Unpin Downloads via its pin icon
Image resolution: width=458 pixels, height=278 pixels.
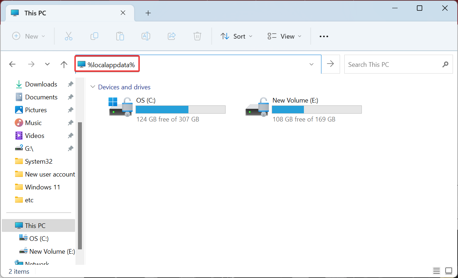pyautogui.click(x=71, y=84)
